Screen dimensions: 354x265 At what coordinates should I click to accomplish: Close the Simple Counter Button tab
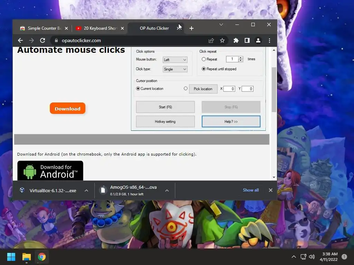pos(66,28)
